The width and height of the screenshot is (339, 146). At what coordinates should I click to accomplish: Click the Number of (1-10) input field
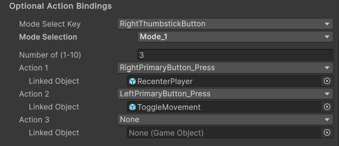(x=235, y=55)
